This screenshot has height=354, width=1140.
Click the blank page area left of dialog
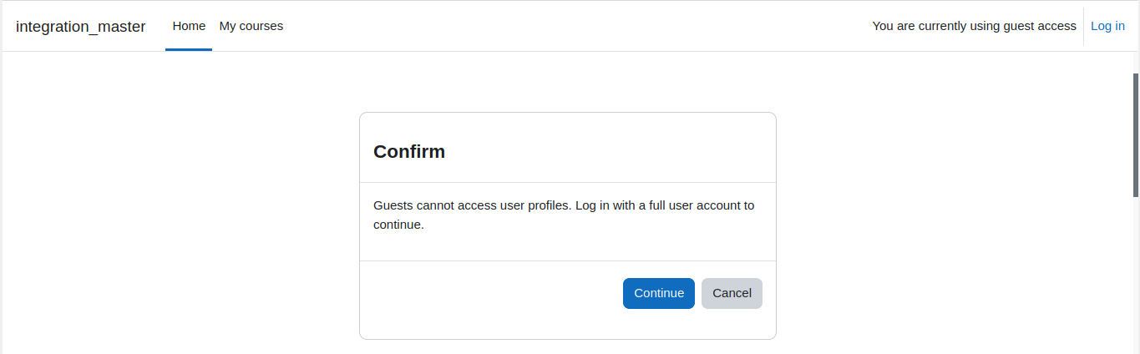pos(180,225)
